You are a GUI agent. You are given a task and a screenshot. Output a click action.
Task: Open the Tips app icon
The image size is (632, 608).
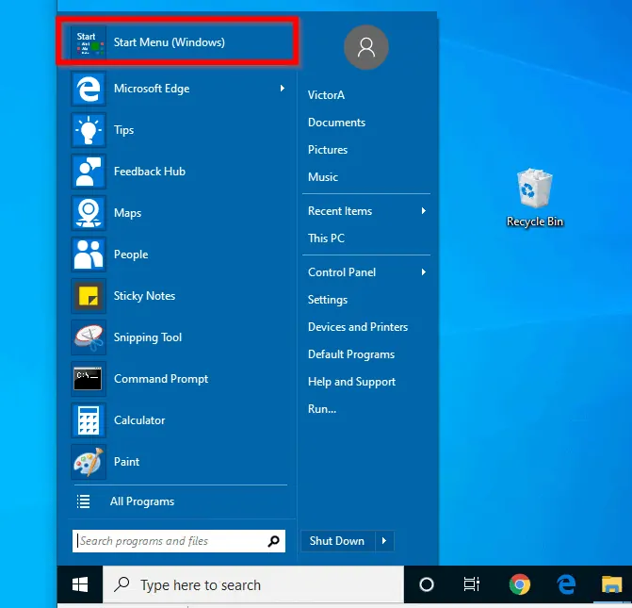pyautogui.click(x=89, y=130)
